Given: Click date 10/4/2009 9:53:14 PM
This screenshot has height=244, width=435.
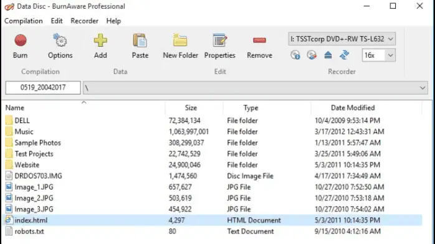Looking at the screenshot, I should 347,121.
